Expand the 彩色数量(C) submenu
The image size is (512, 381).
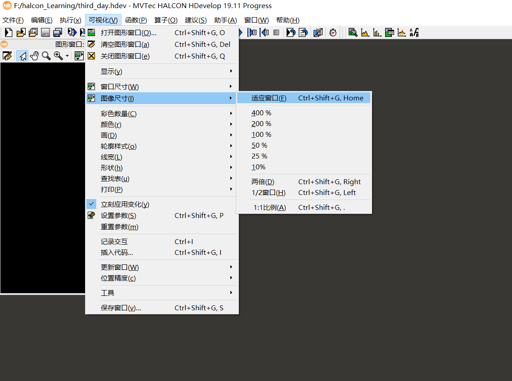(162, 113)
